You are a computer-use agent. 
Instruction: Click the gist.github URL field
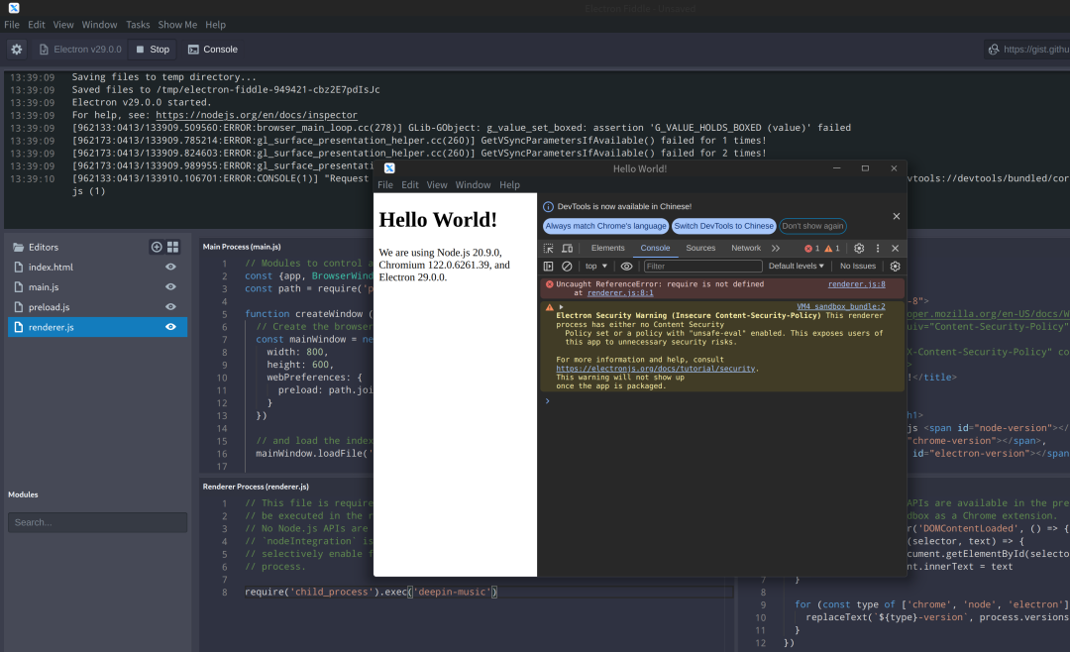1028,50
